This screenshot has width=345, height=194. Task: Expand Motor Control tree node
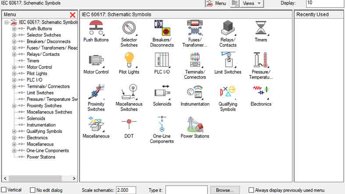coord(14,67)
